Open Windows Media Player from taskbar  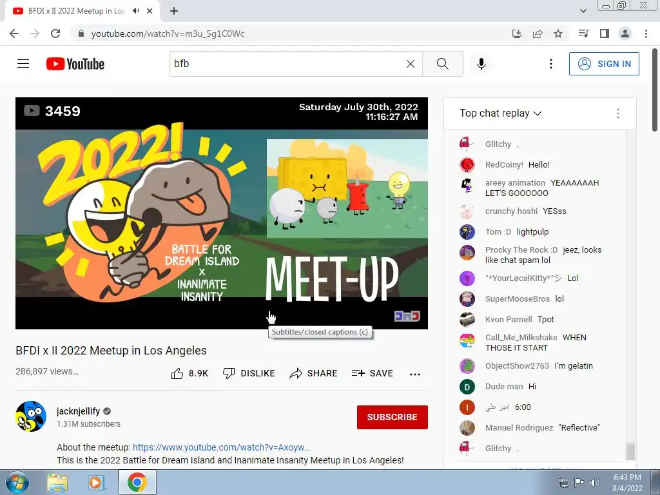pos(96,483)
